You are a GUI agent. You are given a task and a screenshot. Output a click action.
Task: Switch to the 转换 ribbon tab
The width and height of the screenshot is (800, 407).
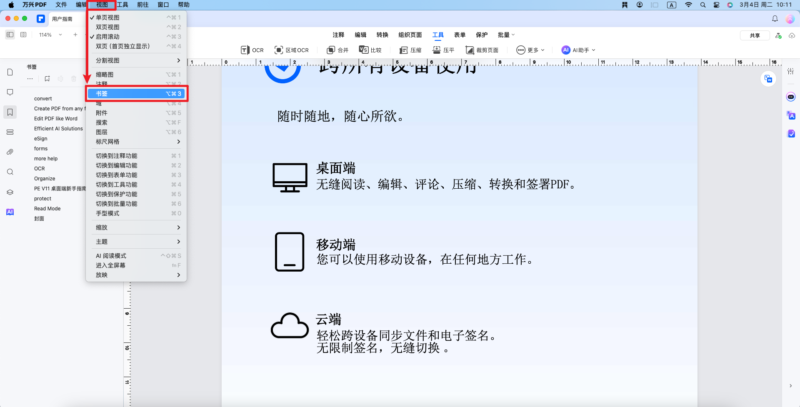click(x=382, y=35)
